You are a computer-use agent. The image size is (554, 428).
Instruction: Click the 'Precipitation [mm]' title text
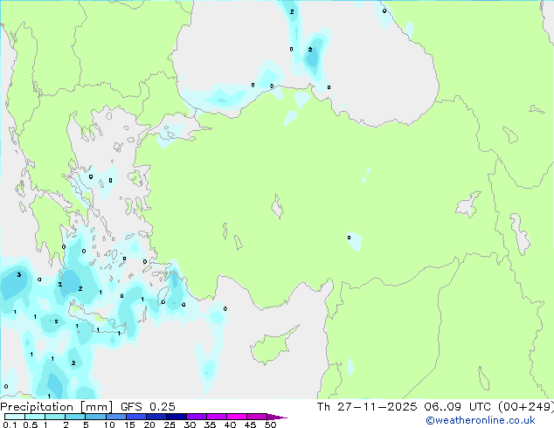tap(56, 407)
